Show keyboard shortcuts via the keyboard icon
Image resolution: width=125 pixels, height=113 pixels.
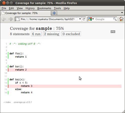point(113,32)
